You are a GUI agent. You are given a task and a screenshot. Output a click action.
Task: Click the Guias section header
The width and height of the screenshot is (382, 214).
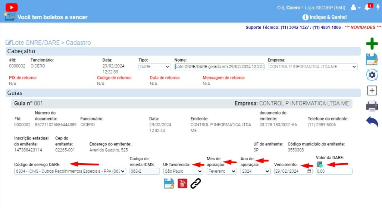coord(183,93)
